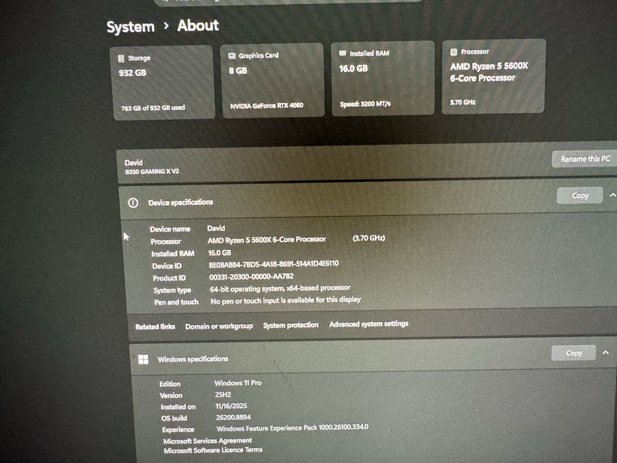
Task: Open the Processor info card
Action: tap(493, 76)
